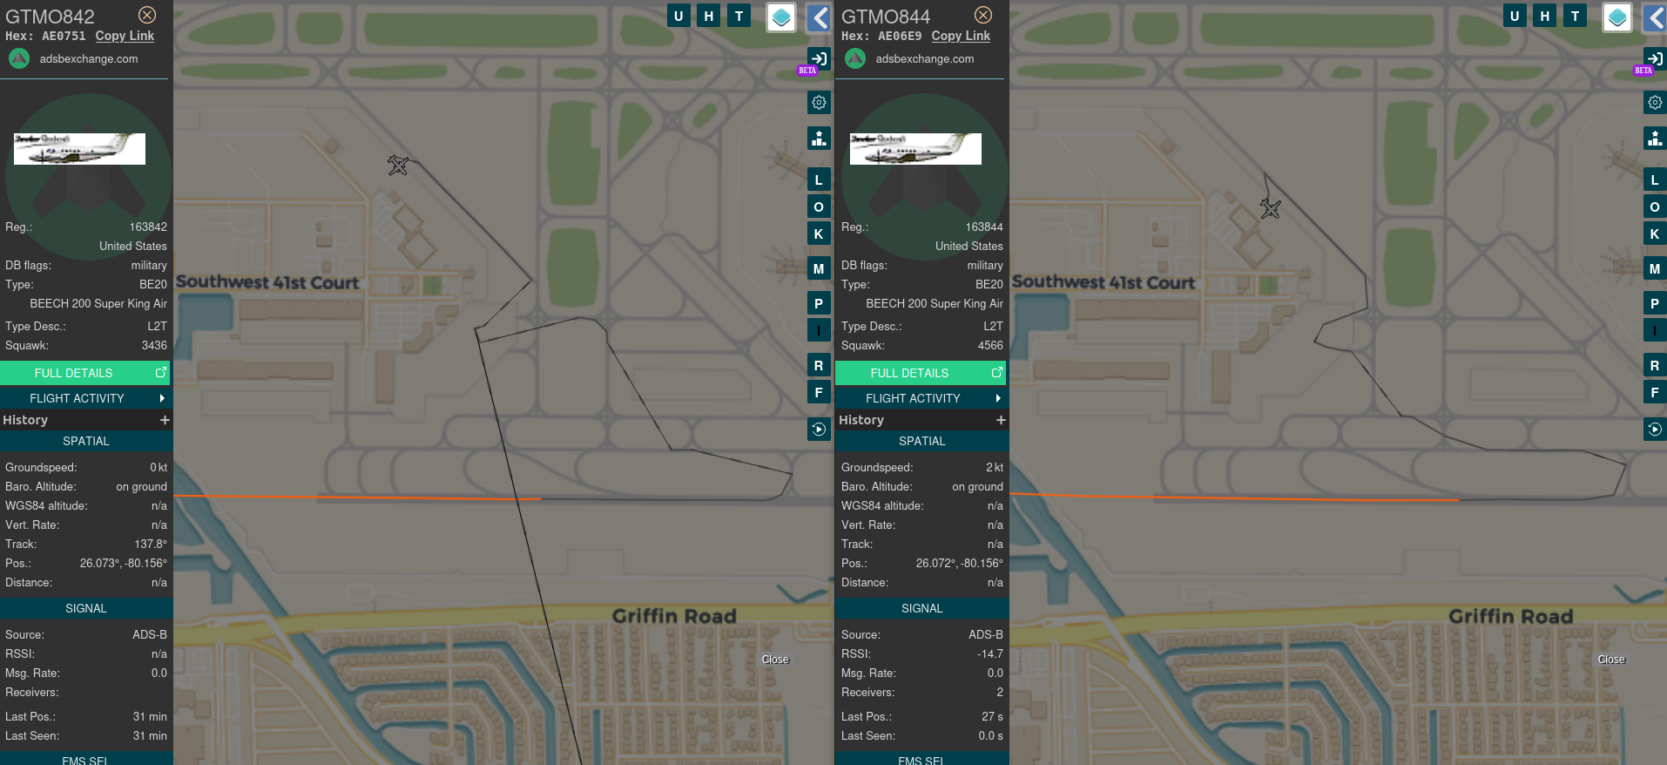Expand History section in GTMO844 panel

click(1001, 420)
